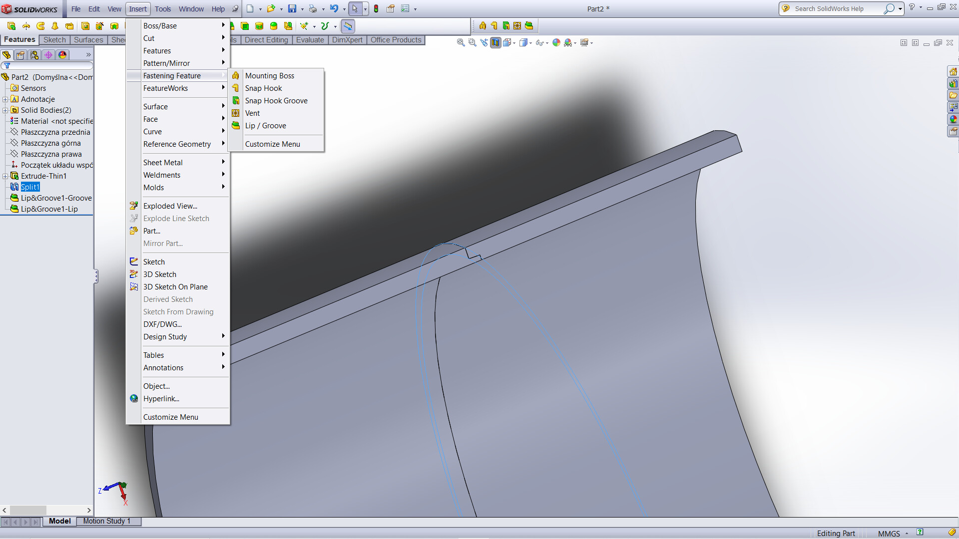
Task: Expand the Solid Bodies(2) tree node
Action: 5,110
